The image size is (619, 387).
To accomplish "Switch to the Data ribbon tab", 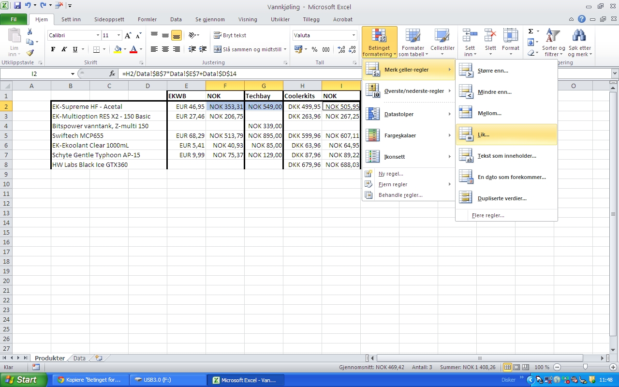I will (176, 19).
